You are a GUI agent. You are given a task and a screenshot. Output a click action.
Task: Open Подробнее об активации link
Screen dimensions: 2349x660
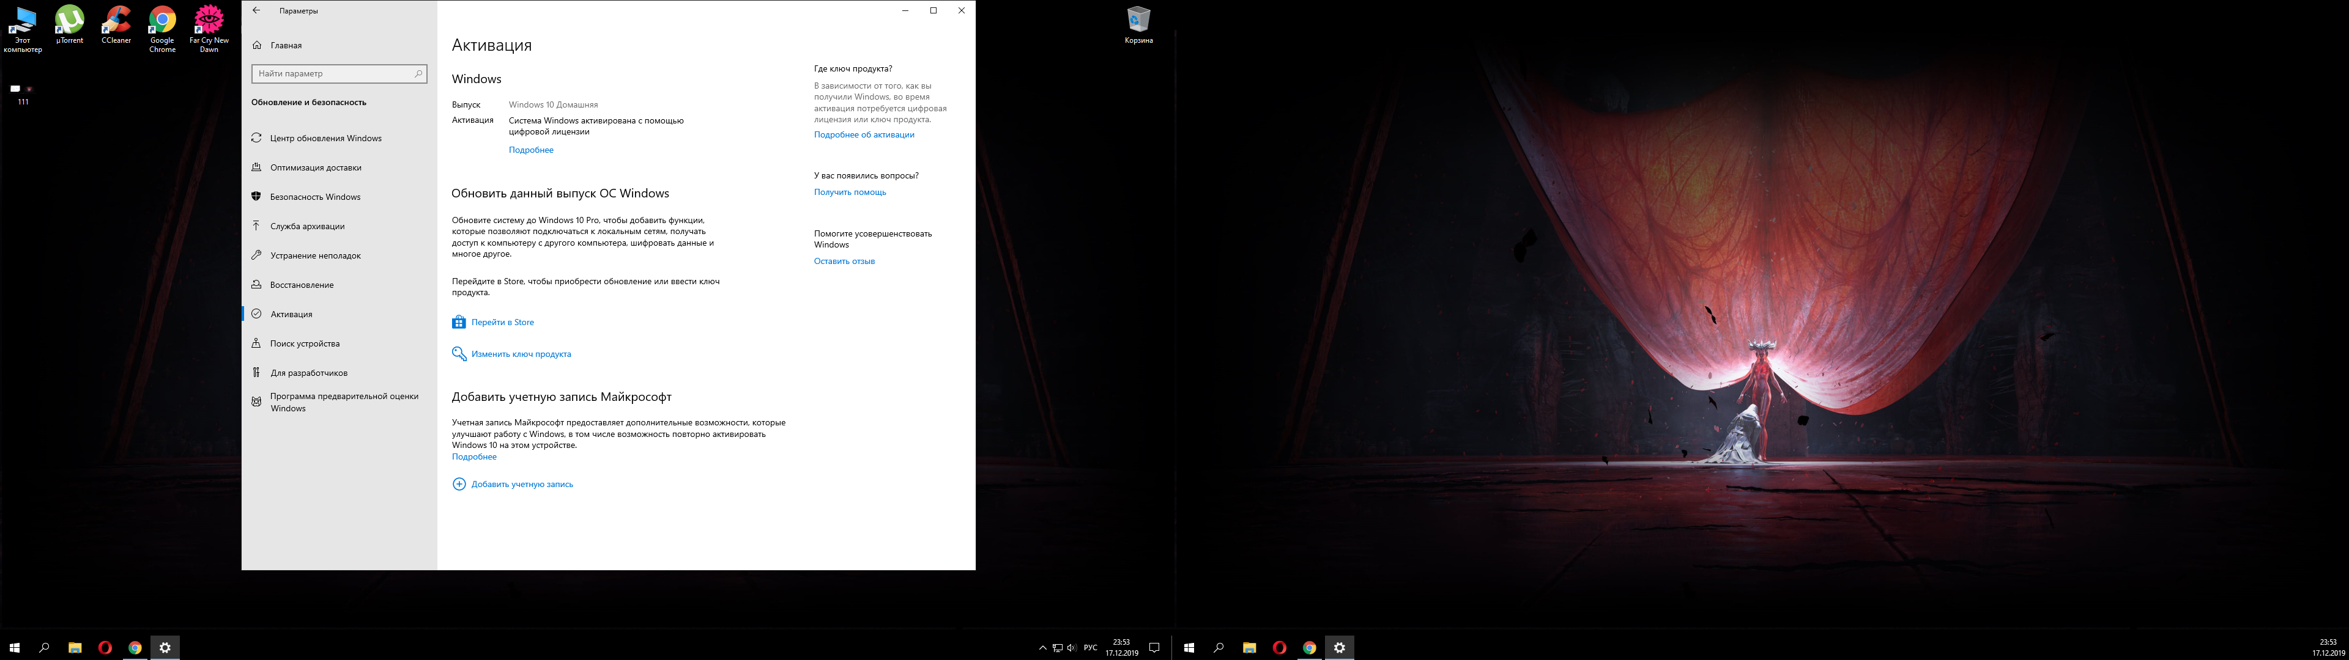pyautogui.click(x=864, y=135)
